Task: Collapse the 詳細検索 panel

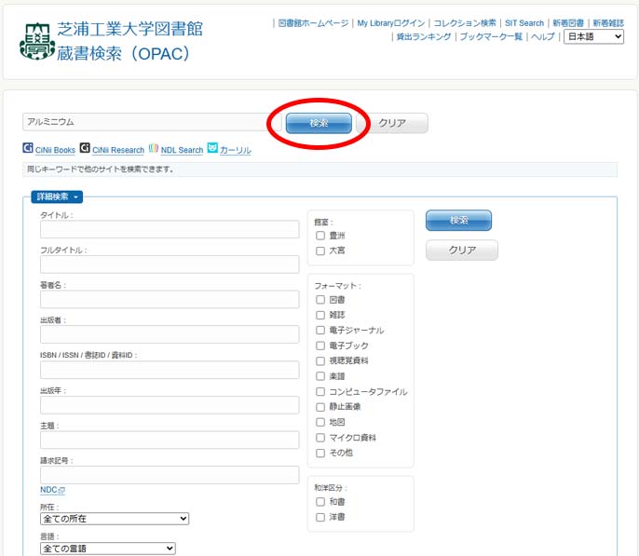Action: [x=58, y=197]
